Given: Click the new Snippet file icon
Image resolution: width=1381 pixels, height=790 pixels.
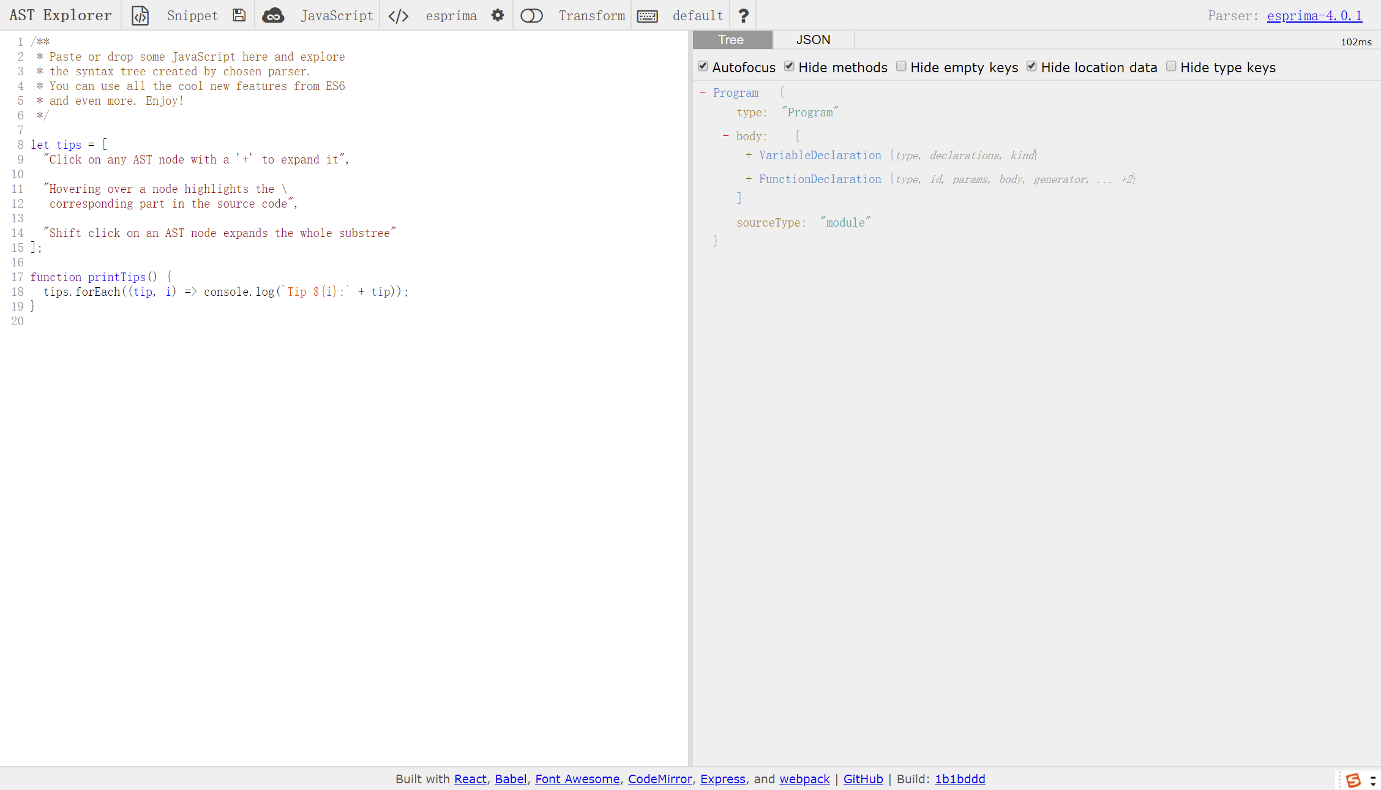Looking at the screenshot, I should coord(140,15).
